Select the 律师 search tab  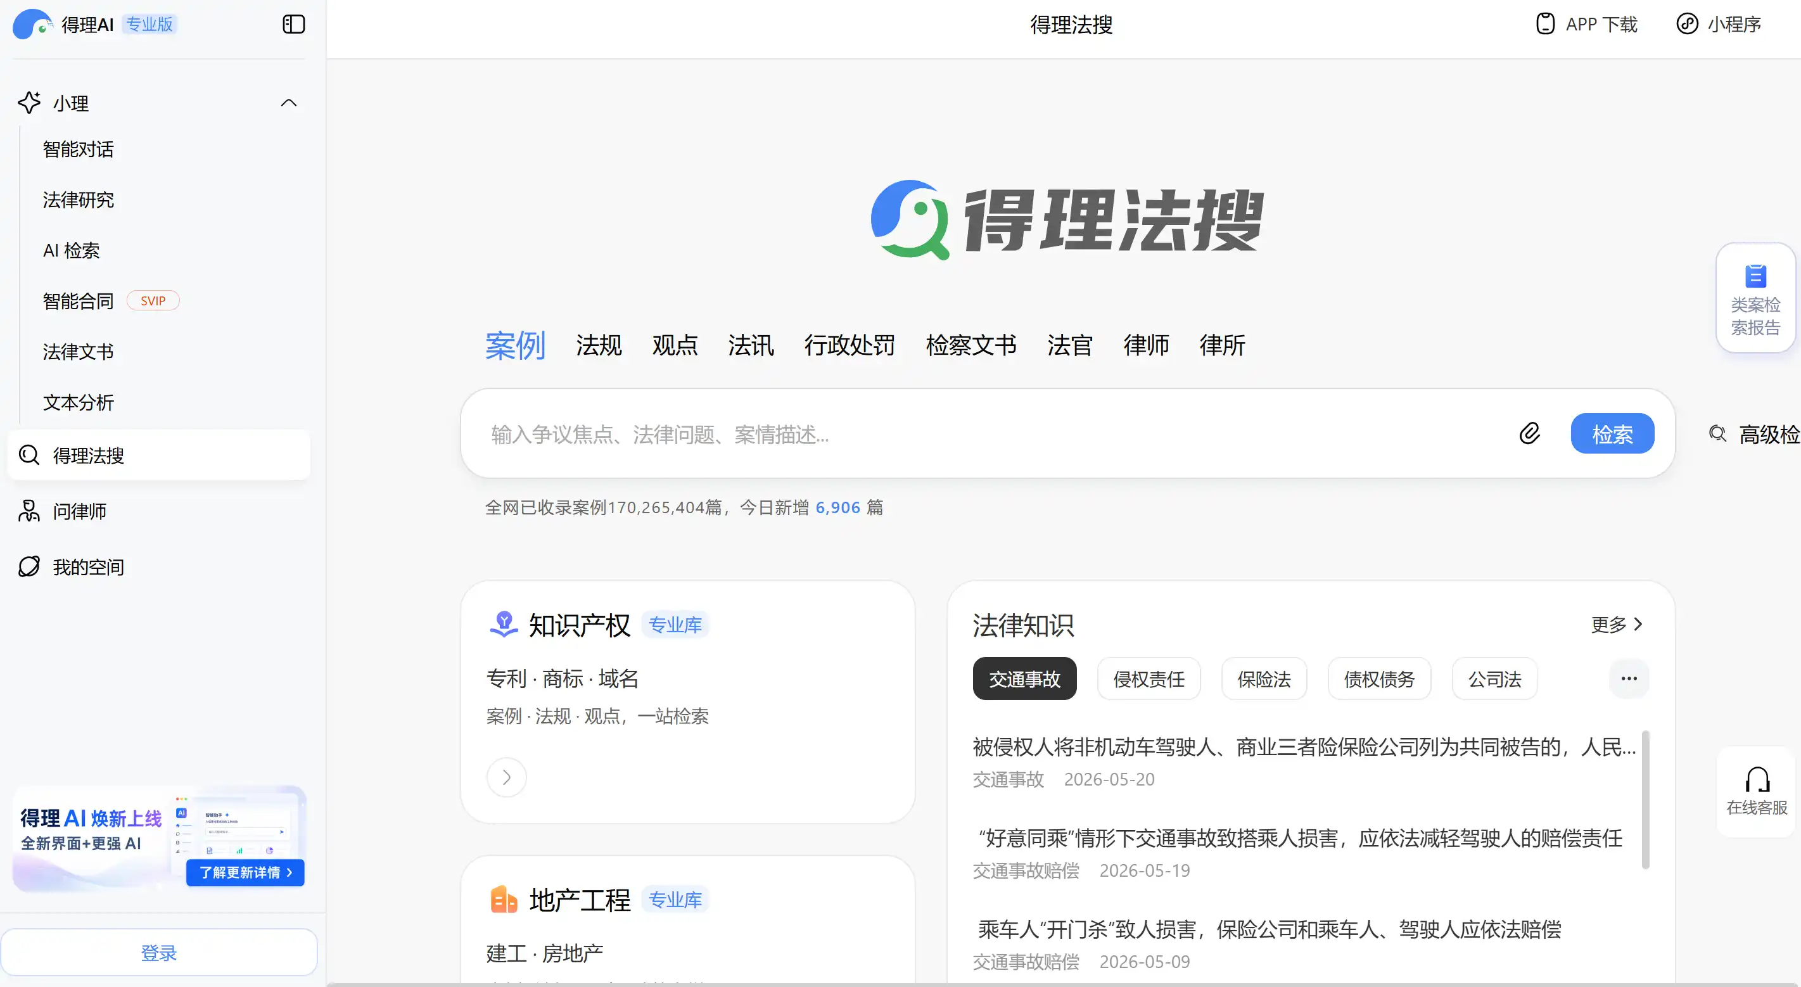coord(1147,345)
